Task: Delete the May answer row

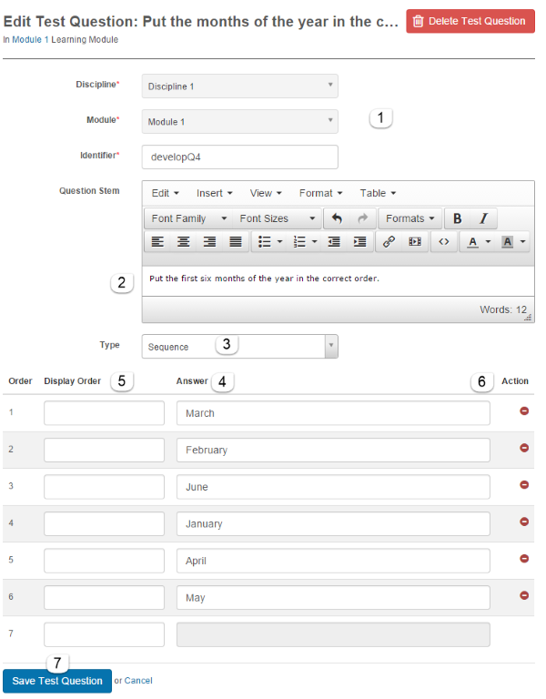Action: click(523, 595)
